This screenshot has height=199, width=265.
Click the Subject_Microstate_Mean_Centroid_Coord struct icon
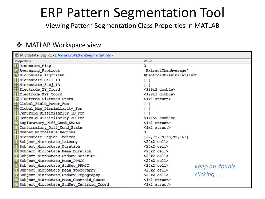pyautogui.click(x=16, y=179)
